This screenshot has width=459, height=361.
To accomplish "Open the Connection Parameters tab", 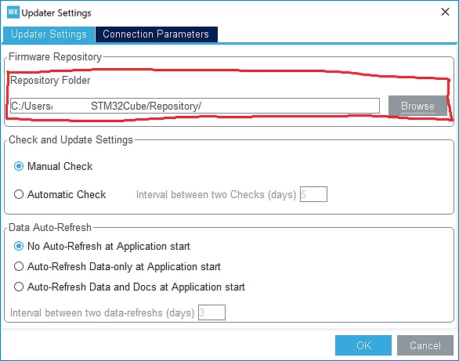I will 156,34.
